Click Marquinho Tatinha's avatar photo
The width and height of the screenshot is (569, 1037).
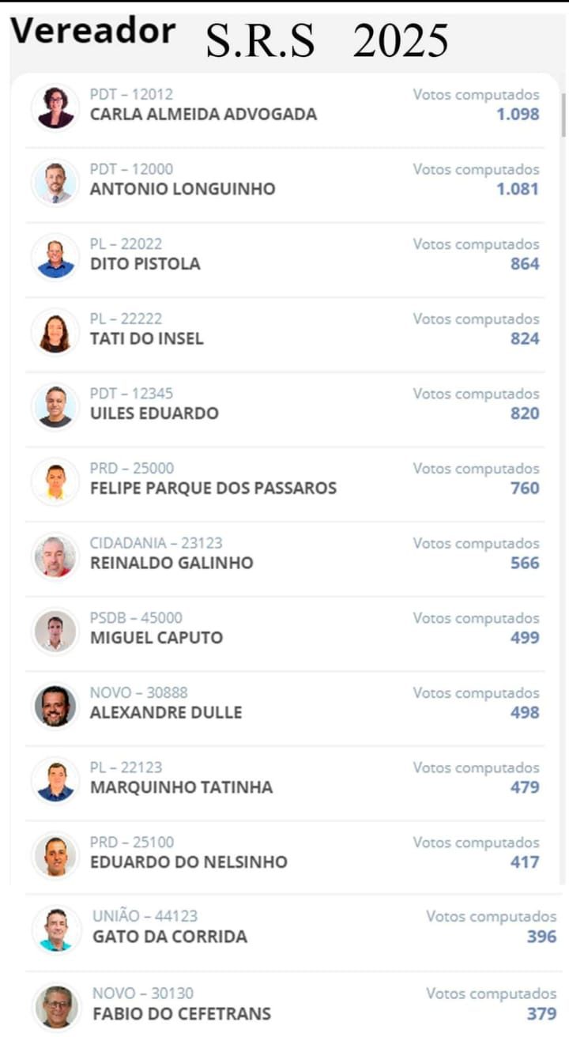pyautogui.click(x=55, y=780)
